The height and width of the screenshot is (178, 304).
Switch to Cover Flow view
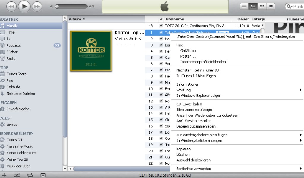pos(270,6)
